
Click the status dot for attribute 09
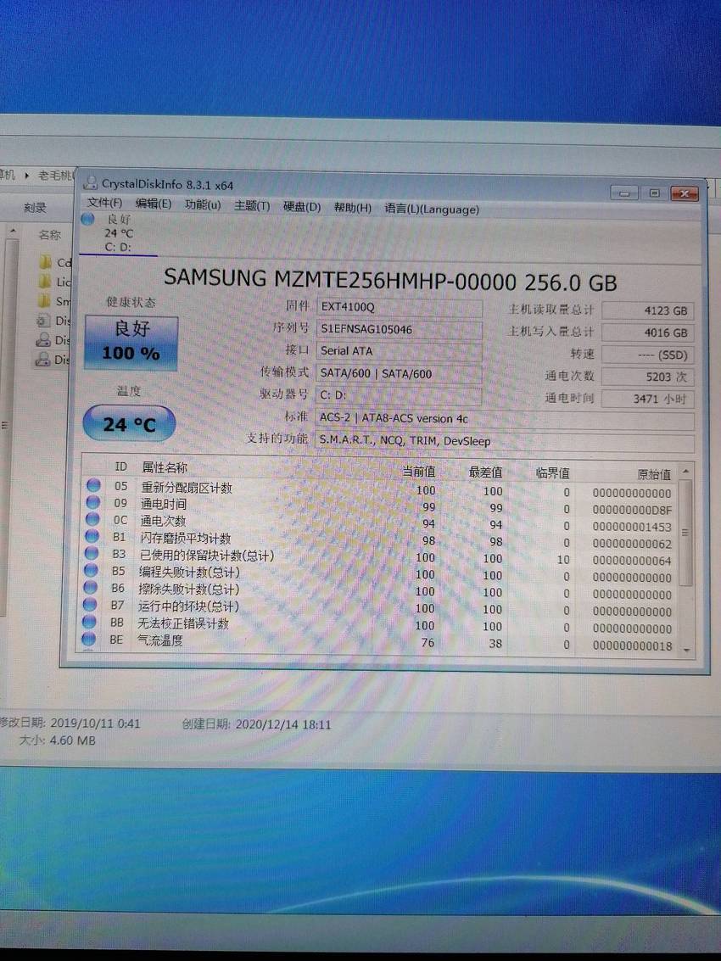(x=92, y=502)
